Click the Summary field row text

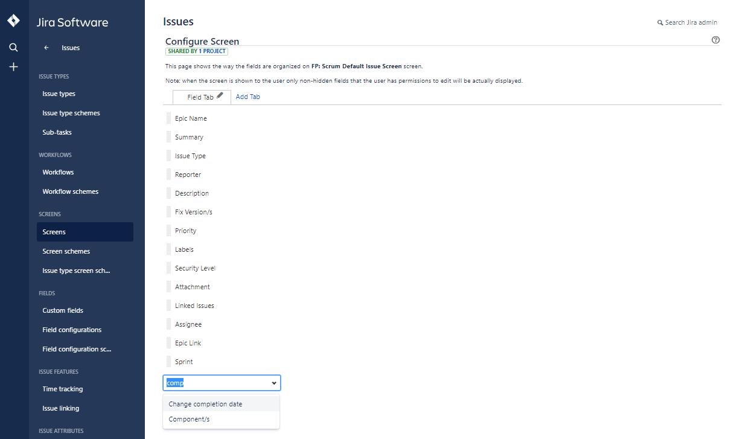click(189, 137)
